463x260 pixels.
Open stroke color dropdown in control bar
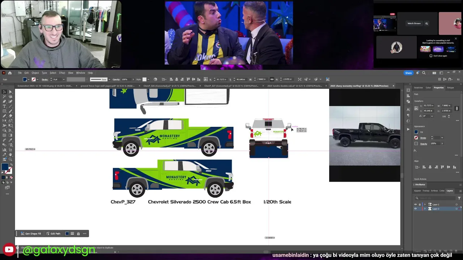(38, 79)
